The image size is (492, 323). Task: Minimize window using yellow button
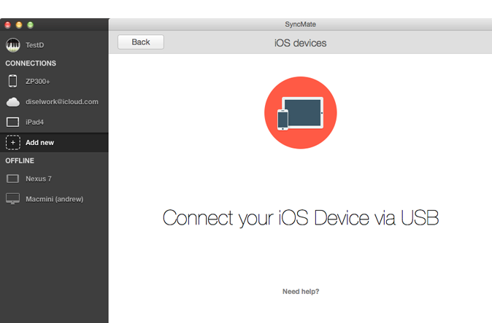pyautogui.click(x=19, y=25)
